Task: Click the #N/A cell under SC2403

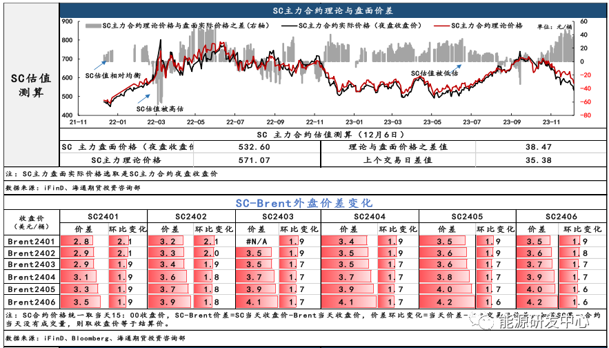Action: click(257, 242)
